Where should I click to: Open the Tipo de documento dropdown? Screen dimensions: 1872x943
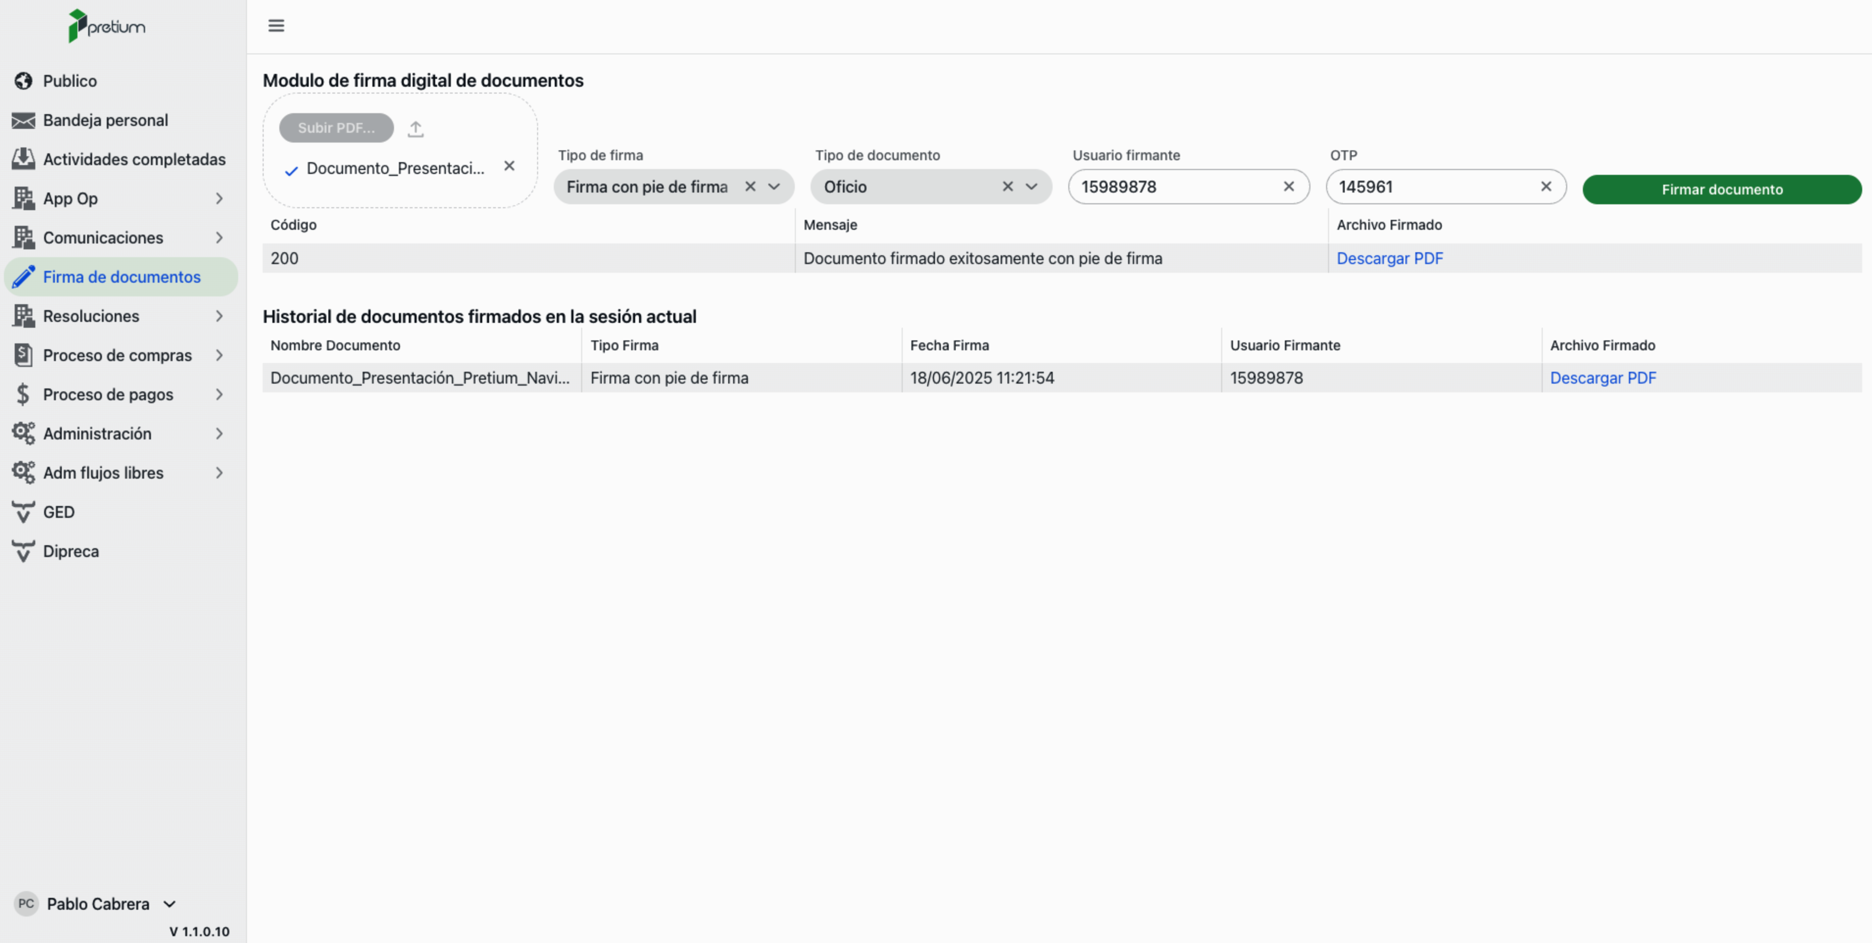point(1032,187)
